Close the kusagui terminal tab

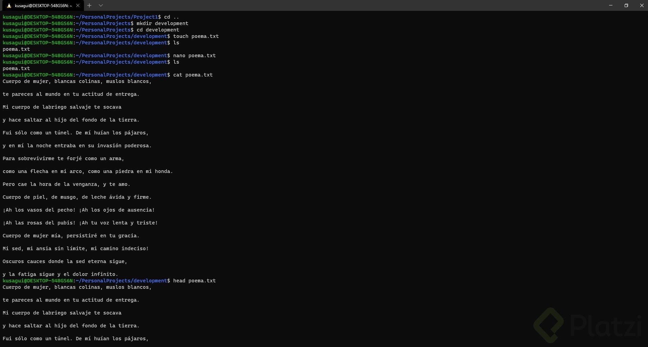coord(78,5)
